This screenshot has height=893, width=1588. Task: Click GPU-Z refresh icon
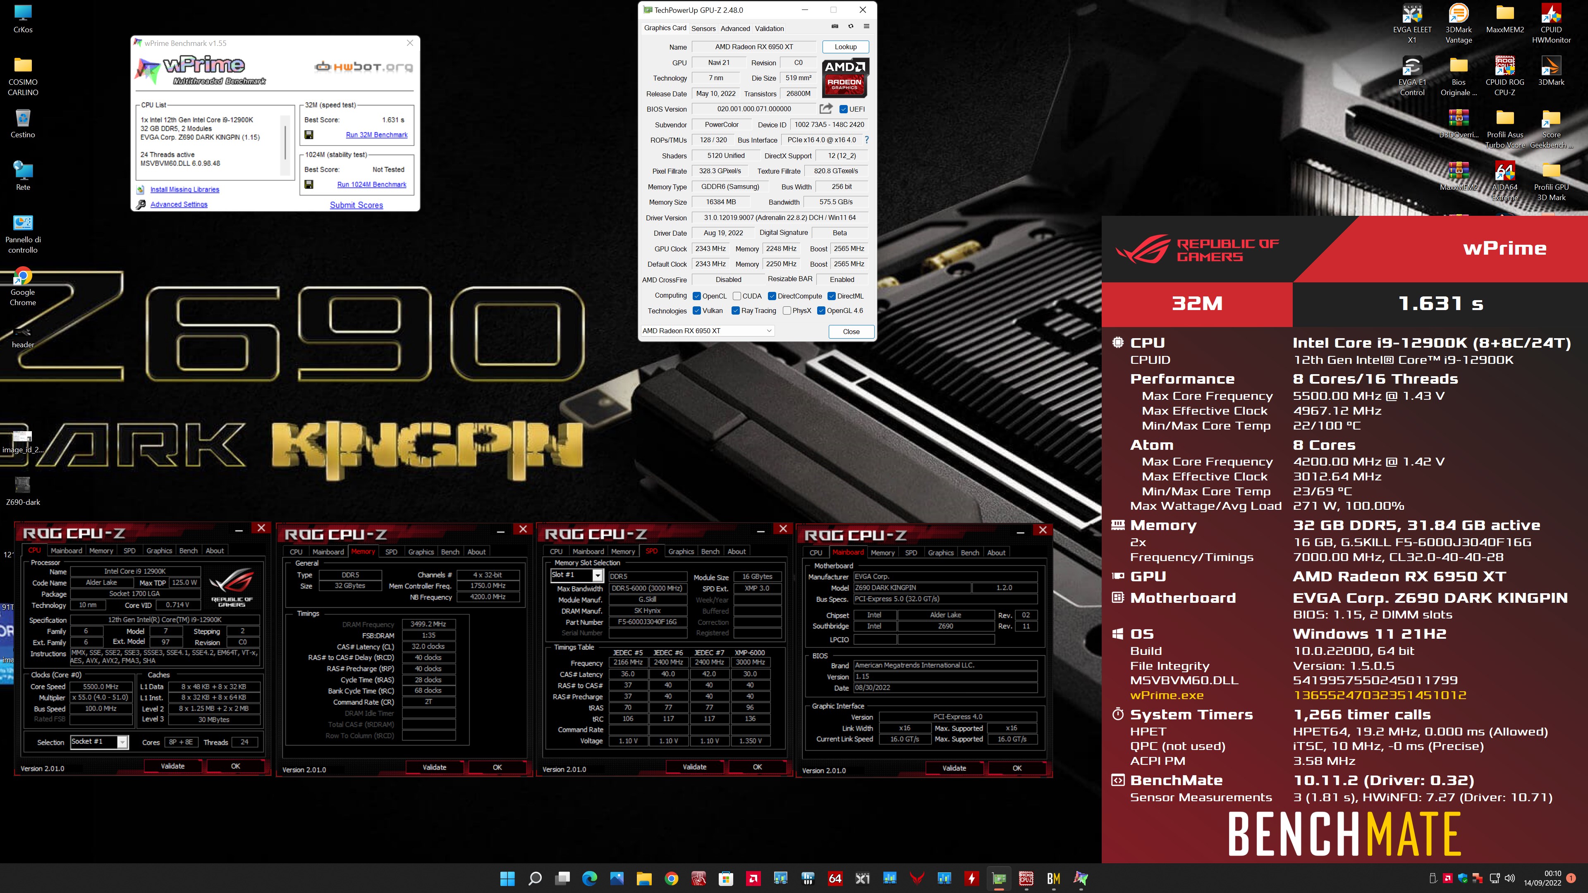pos(851,26)
